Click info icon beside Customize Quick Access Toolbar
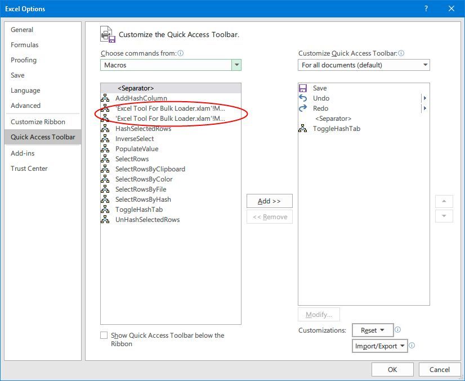 point(401,53)
